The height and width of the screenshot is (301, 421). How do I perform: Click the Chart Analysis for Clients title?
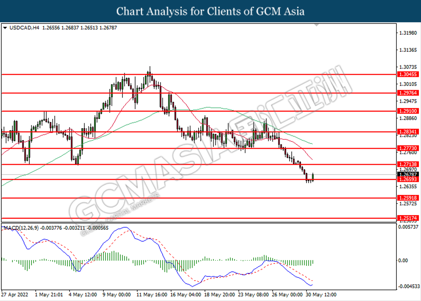[210, 11]
